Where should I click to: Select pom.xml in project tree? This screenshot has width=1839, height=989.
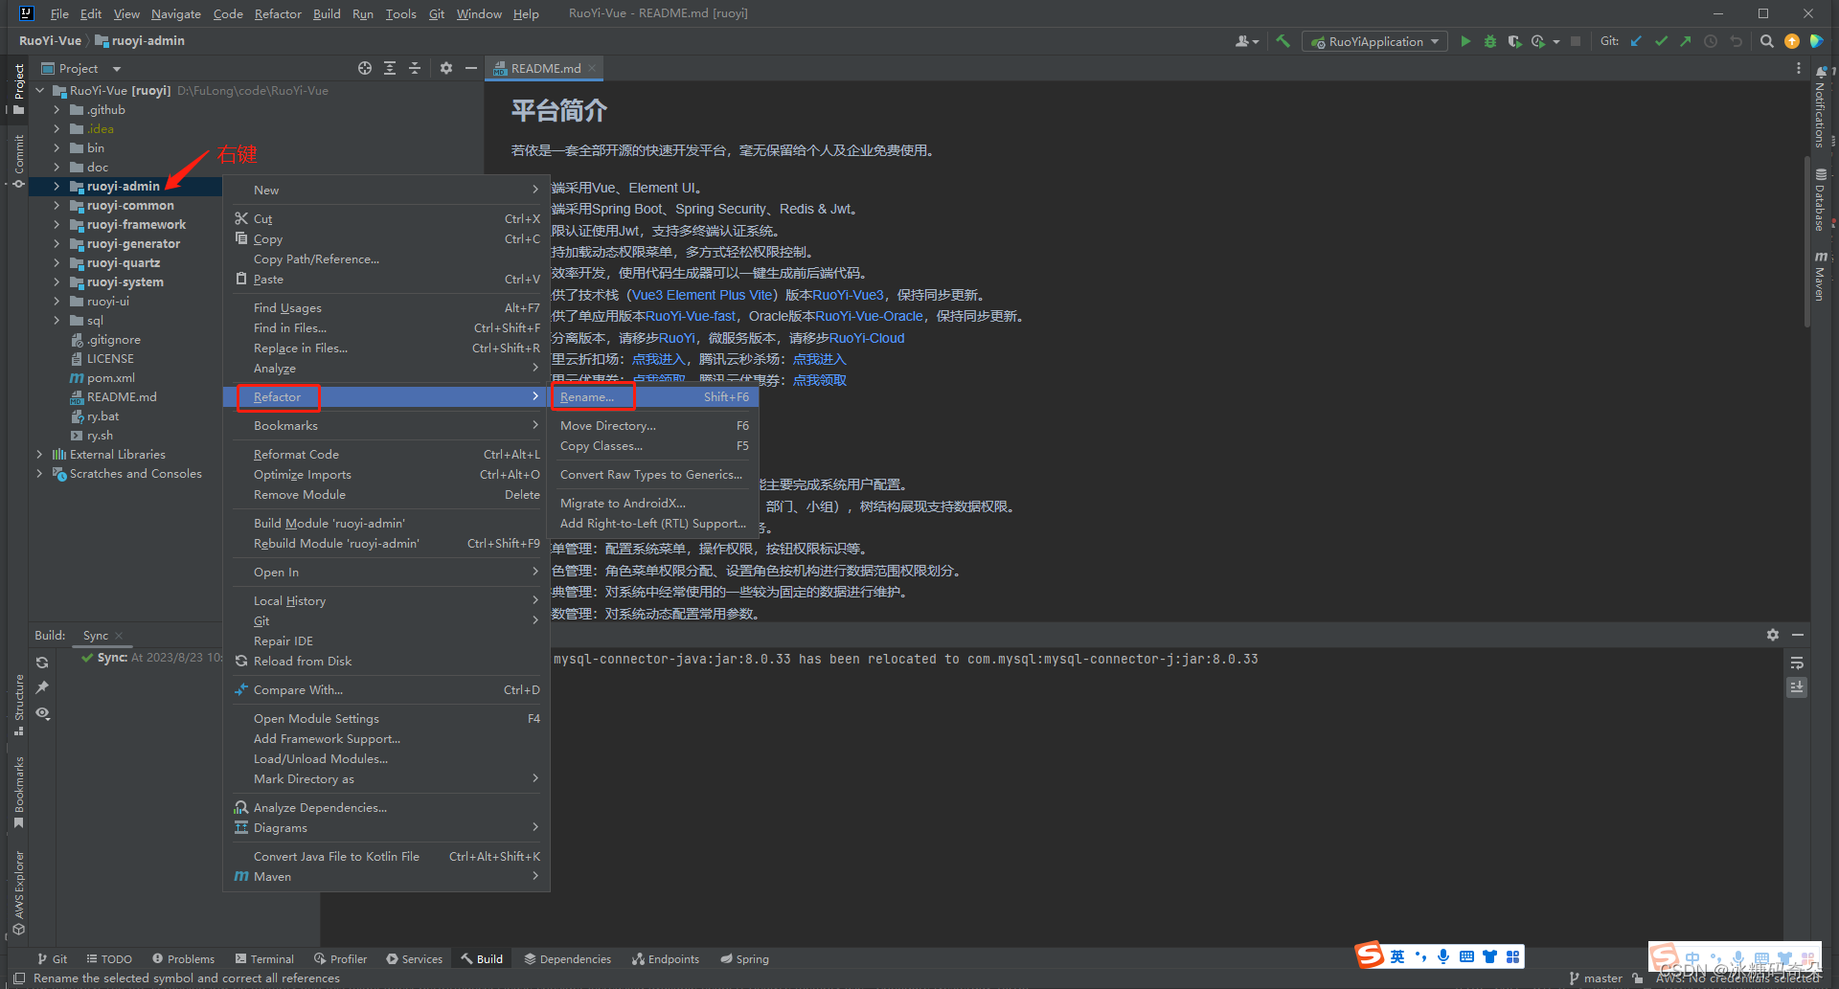click(x=102, y=377)
